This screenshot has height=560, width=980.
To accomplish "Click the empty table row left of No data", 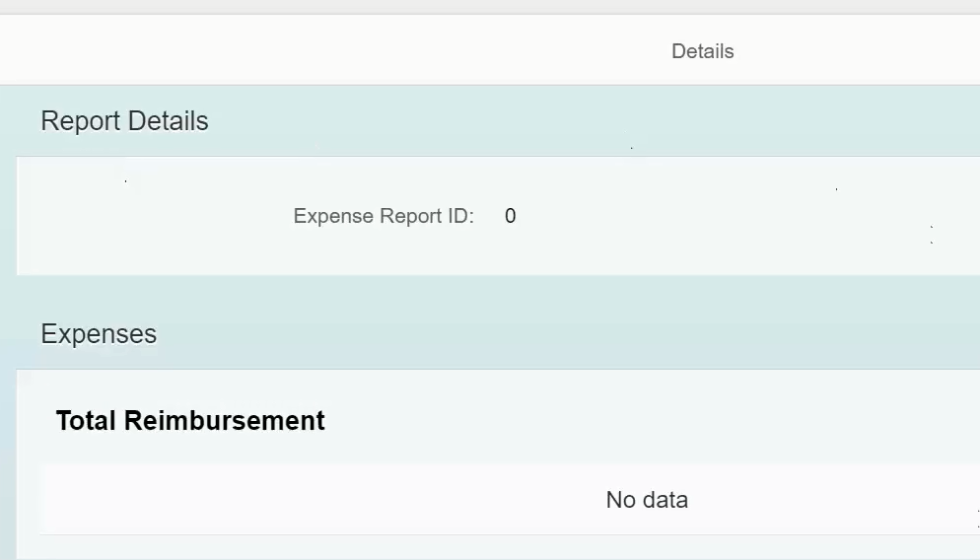I will click(313, 500).
